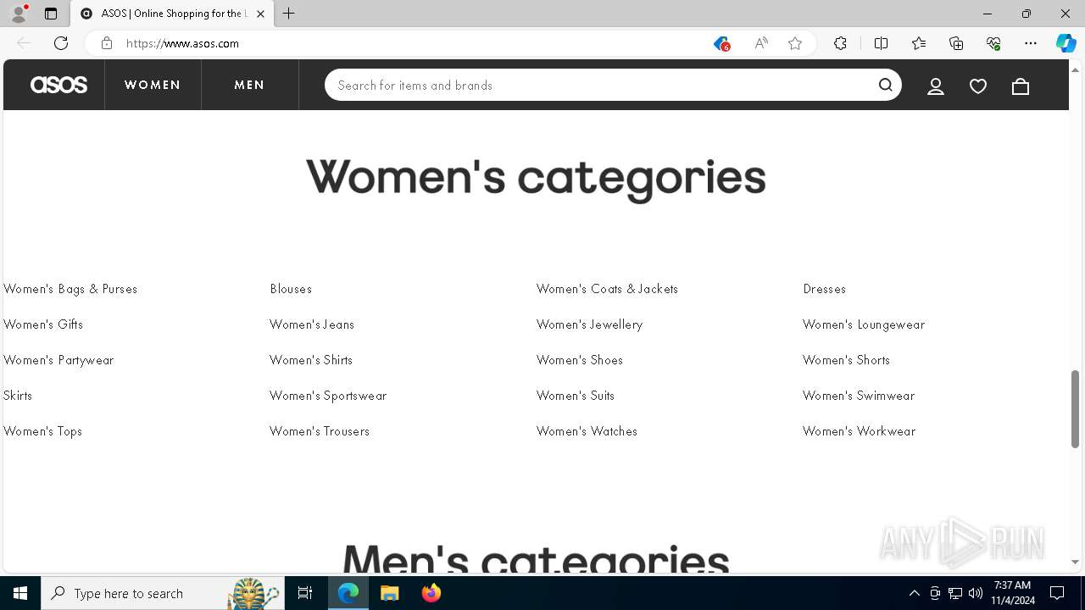
Task: Open the browser profile icon
Action: 19,14
